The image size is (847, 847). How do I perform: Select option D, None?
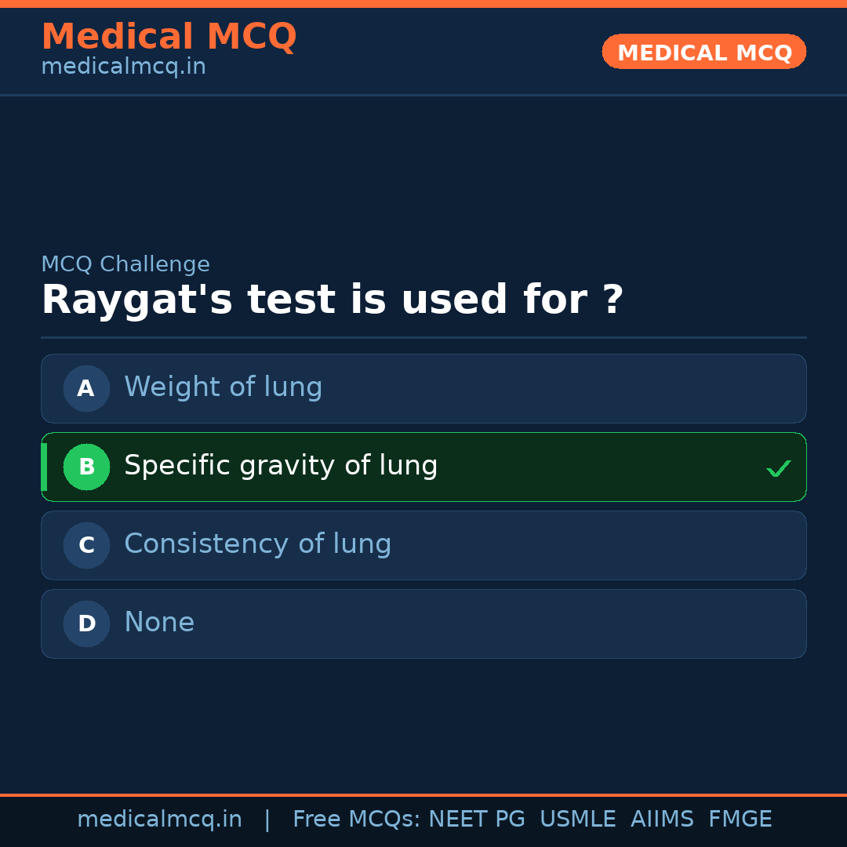(423, 623)
